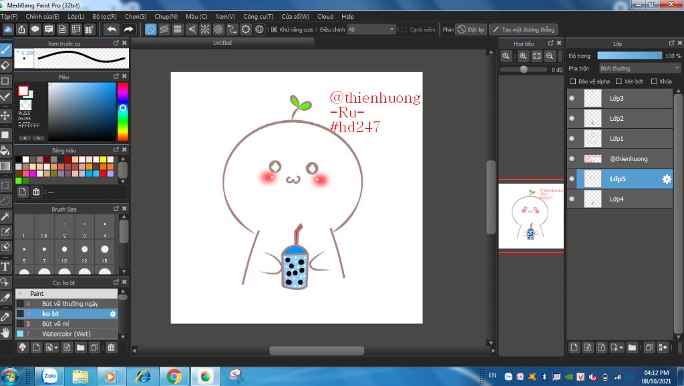The image size is (684, 386).
Task: Open Zalo from the taskbar
Action: tap(49, 376)
